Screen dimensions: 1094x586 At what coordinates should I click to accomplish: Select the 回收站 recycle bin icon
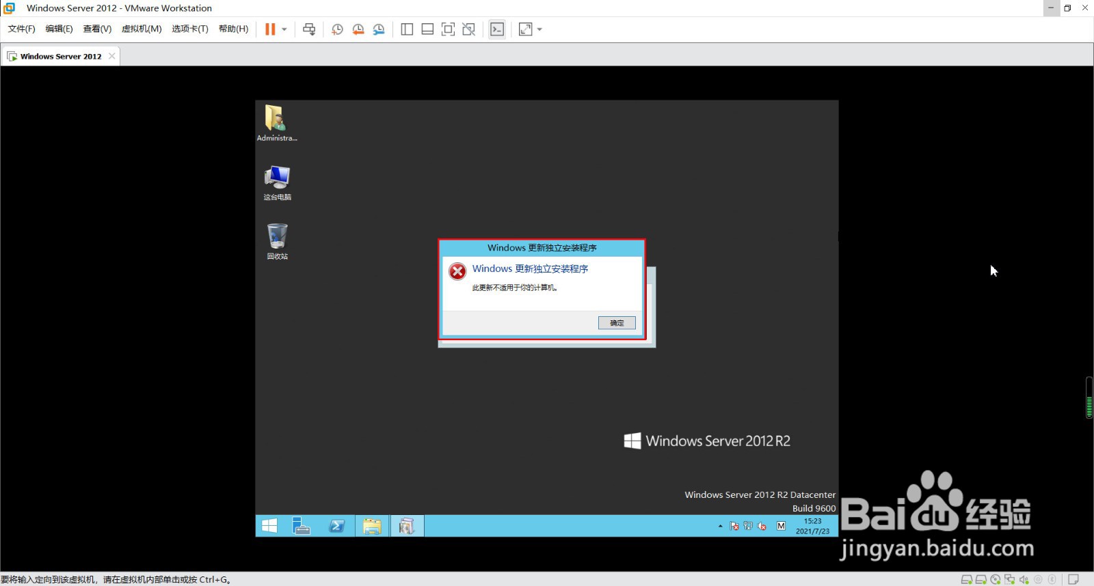pos(277,241)
